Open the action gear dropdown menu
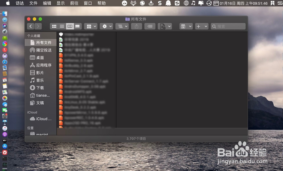 tap(106, 26)
